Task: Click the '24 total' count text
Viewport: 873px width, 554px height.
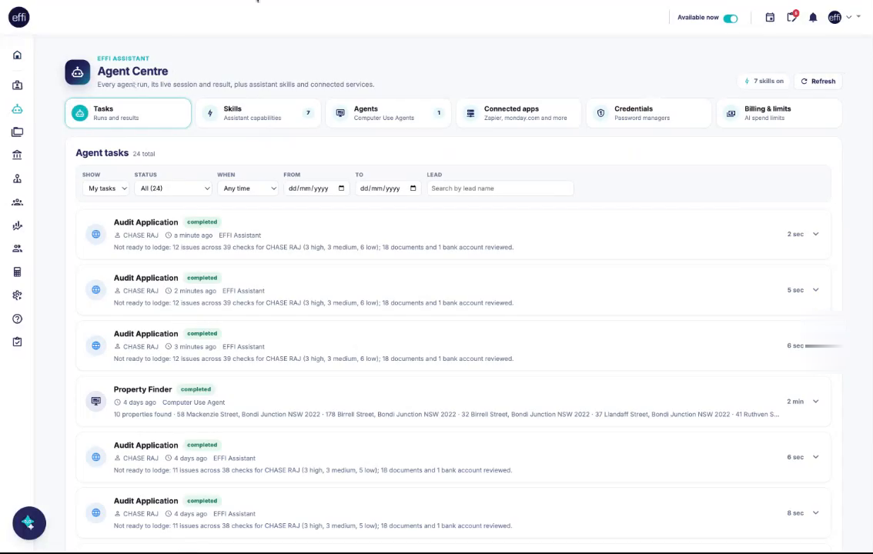Action: coord(144,154)
